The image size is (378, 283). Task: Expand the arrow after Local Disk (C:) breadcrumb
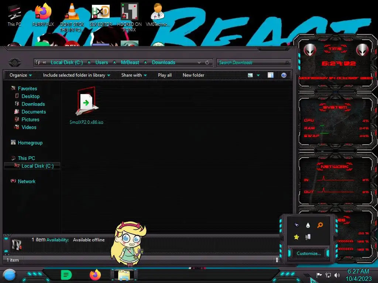89,63
